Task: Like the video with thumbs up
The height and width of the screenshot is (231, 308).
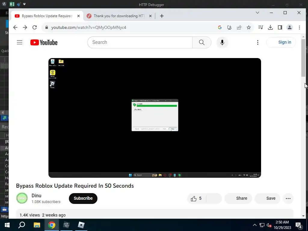Action: (196, 199)
